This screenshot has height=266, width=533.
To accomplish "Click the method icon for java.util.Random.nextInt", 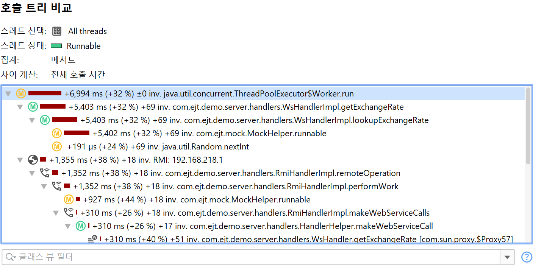I will pos(57,146).
